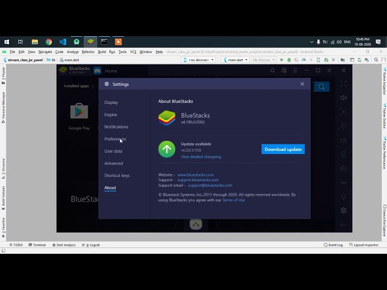The image size is (387, 290).
Task: Open the Windows notification center
Action: point(378,42)
